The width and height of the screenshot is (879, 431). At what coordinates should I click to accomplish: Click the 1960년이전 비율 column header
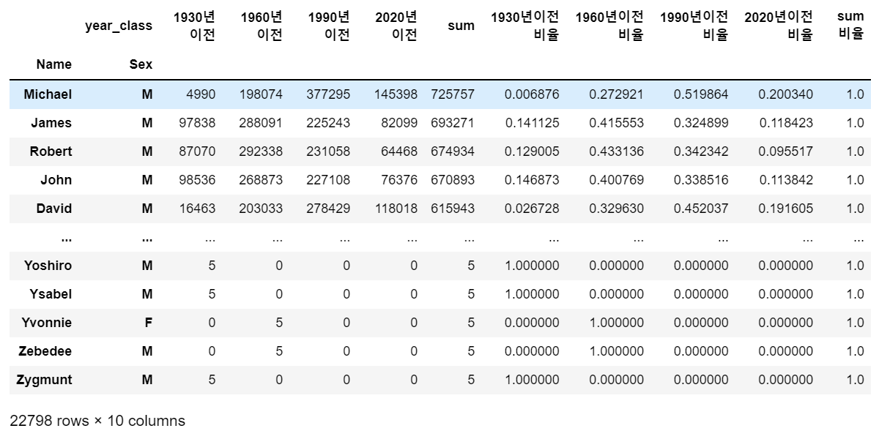pos(609,26)
